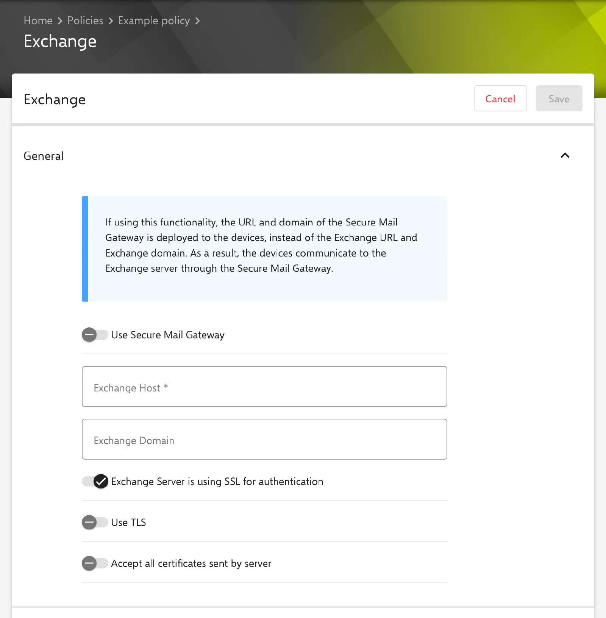The width and height of the screenshot is (606, 618).
Task: Open Policies breadcrumb link
Action: [x=85, y=20]
